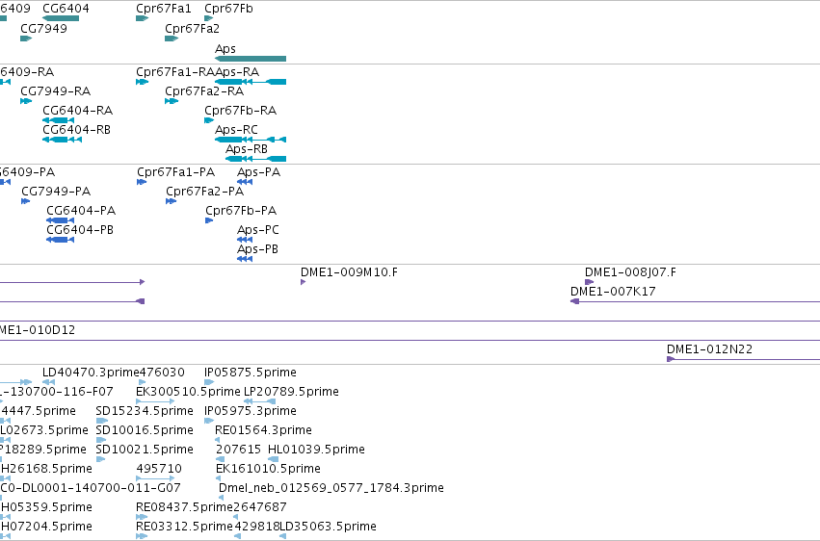This screenshot has height=541, width=820.
Task: Click the Cpr67Fa2-PA protein label
Action: pyautogui.click(x=204, y=192)
